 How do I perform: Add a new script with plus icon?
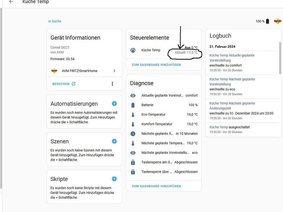click(x=114, y=179)
